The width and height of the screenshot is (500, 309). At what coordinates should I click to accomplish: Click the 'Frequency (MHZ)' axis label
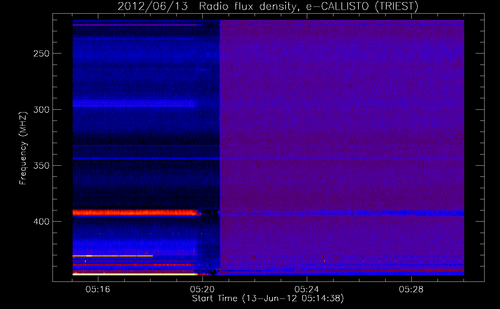click(x=23, y=148)
